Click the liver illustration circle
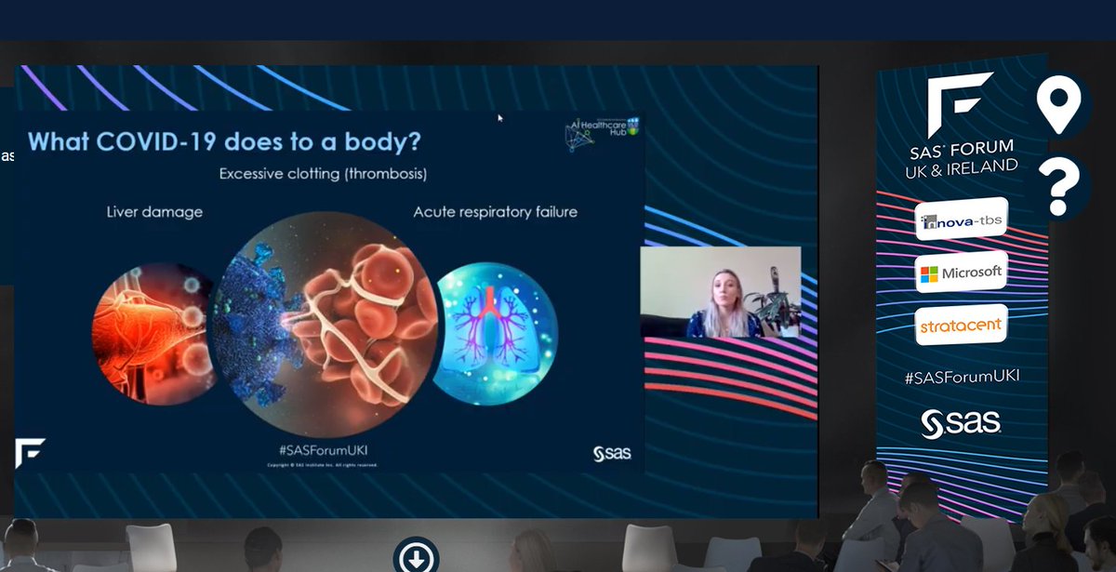This screenshot has height=572, width=1116. pos(152,332)
